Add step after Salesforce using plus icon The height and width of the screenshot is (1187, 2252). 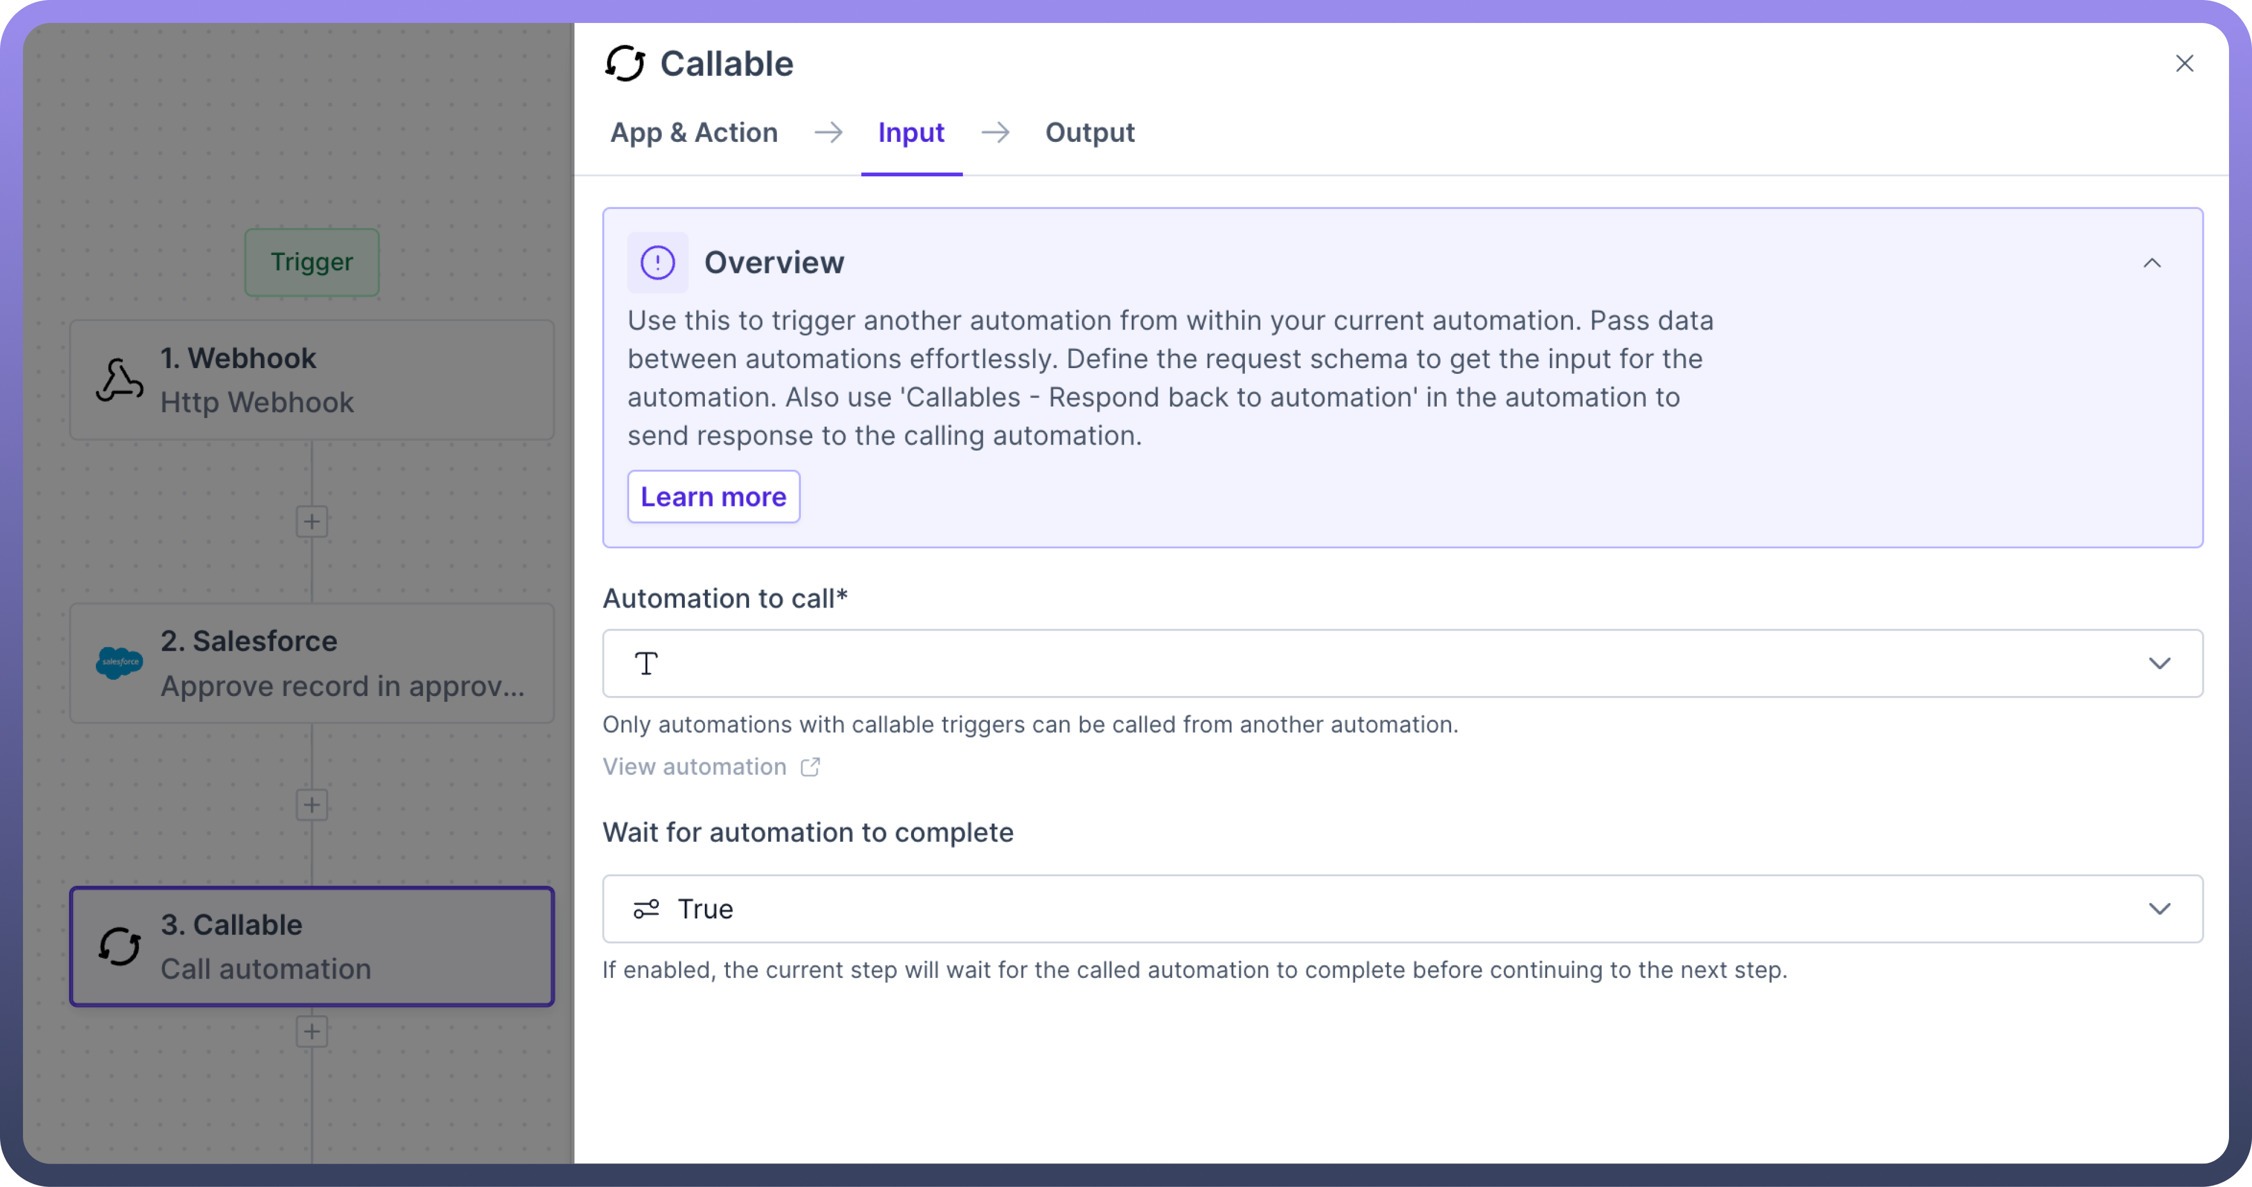point(312,805)
